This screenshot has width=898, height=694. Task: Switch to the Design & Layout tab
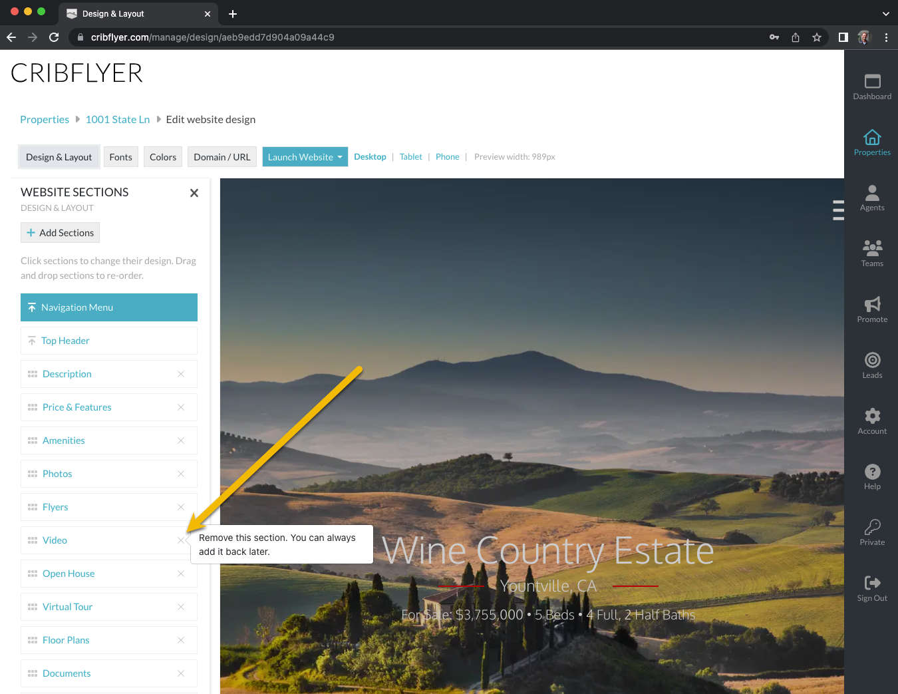tap(59, 157)
